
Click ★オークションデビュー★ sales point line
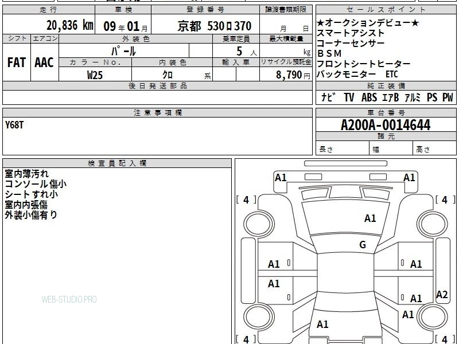click(x=368, y=22)
